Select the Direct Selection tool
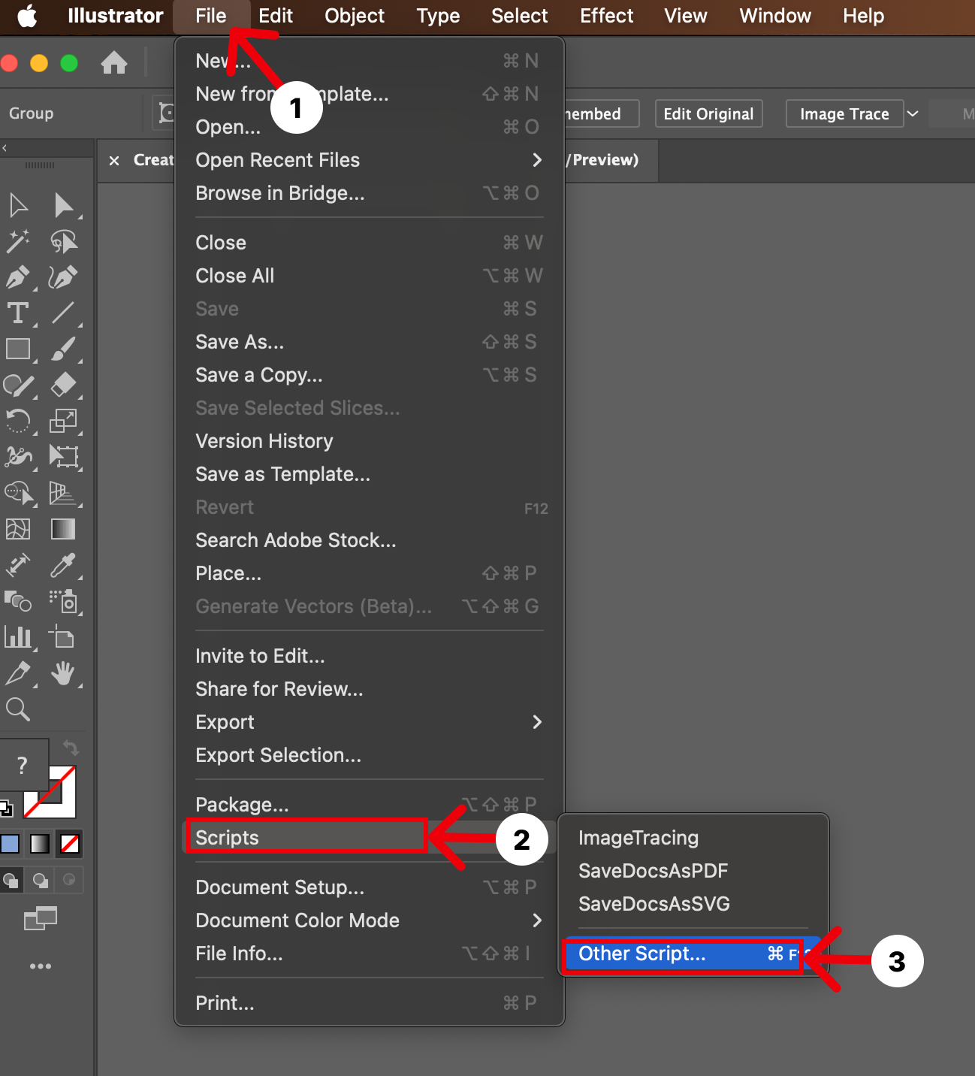This screenshot has width=975, height=1076. (63, 205)
